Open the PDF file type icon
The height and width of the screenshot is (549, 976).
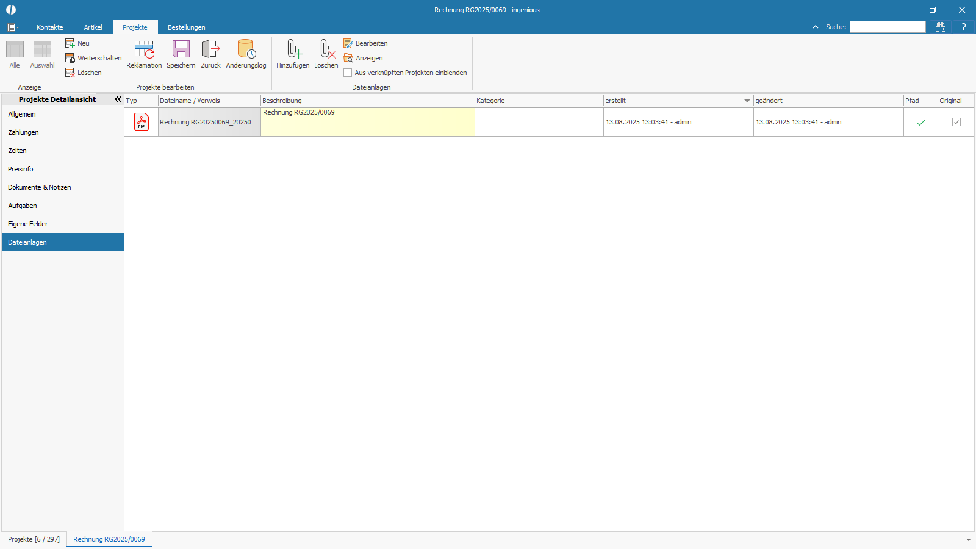coord(142,122)
